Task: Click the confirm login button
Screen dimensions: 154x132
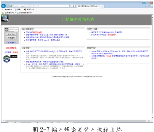Action: click(x=11, y=34)
